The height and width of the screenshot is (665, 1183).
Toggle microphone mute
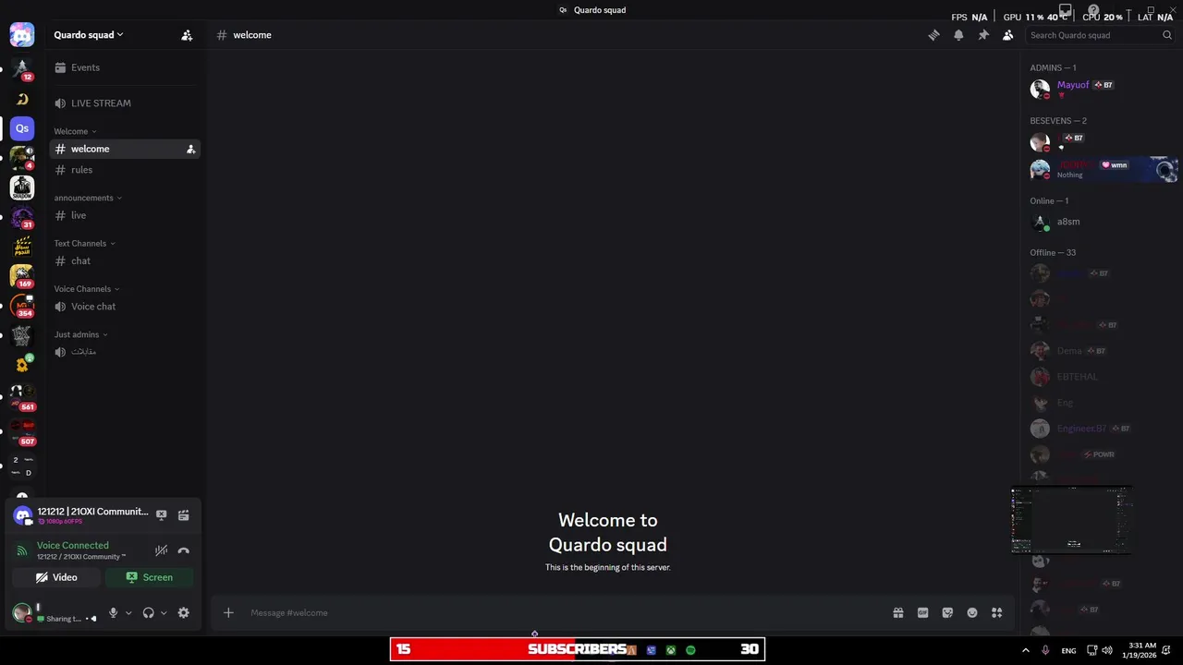click(x=113, y=612)
